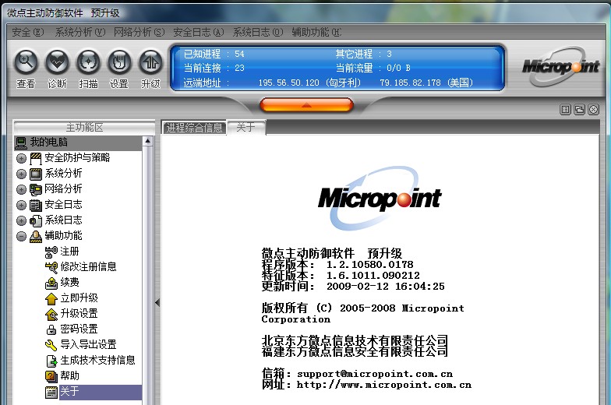Select 密码设置 tree item
The image size is (611, 405).
point(79,329)
